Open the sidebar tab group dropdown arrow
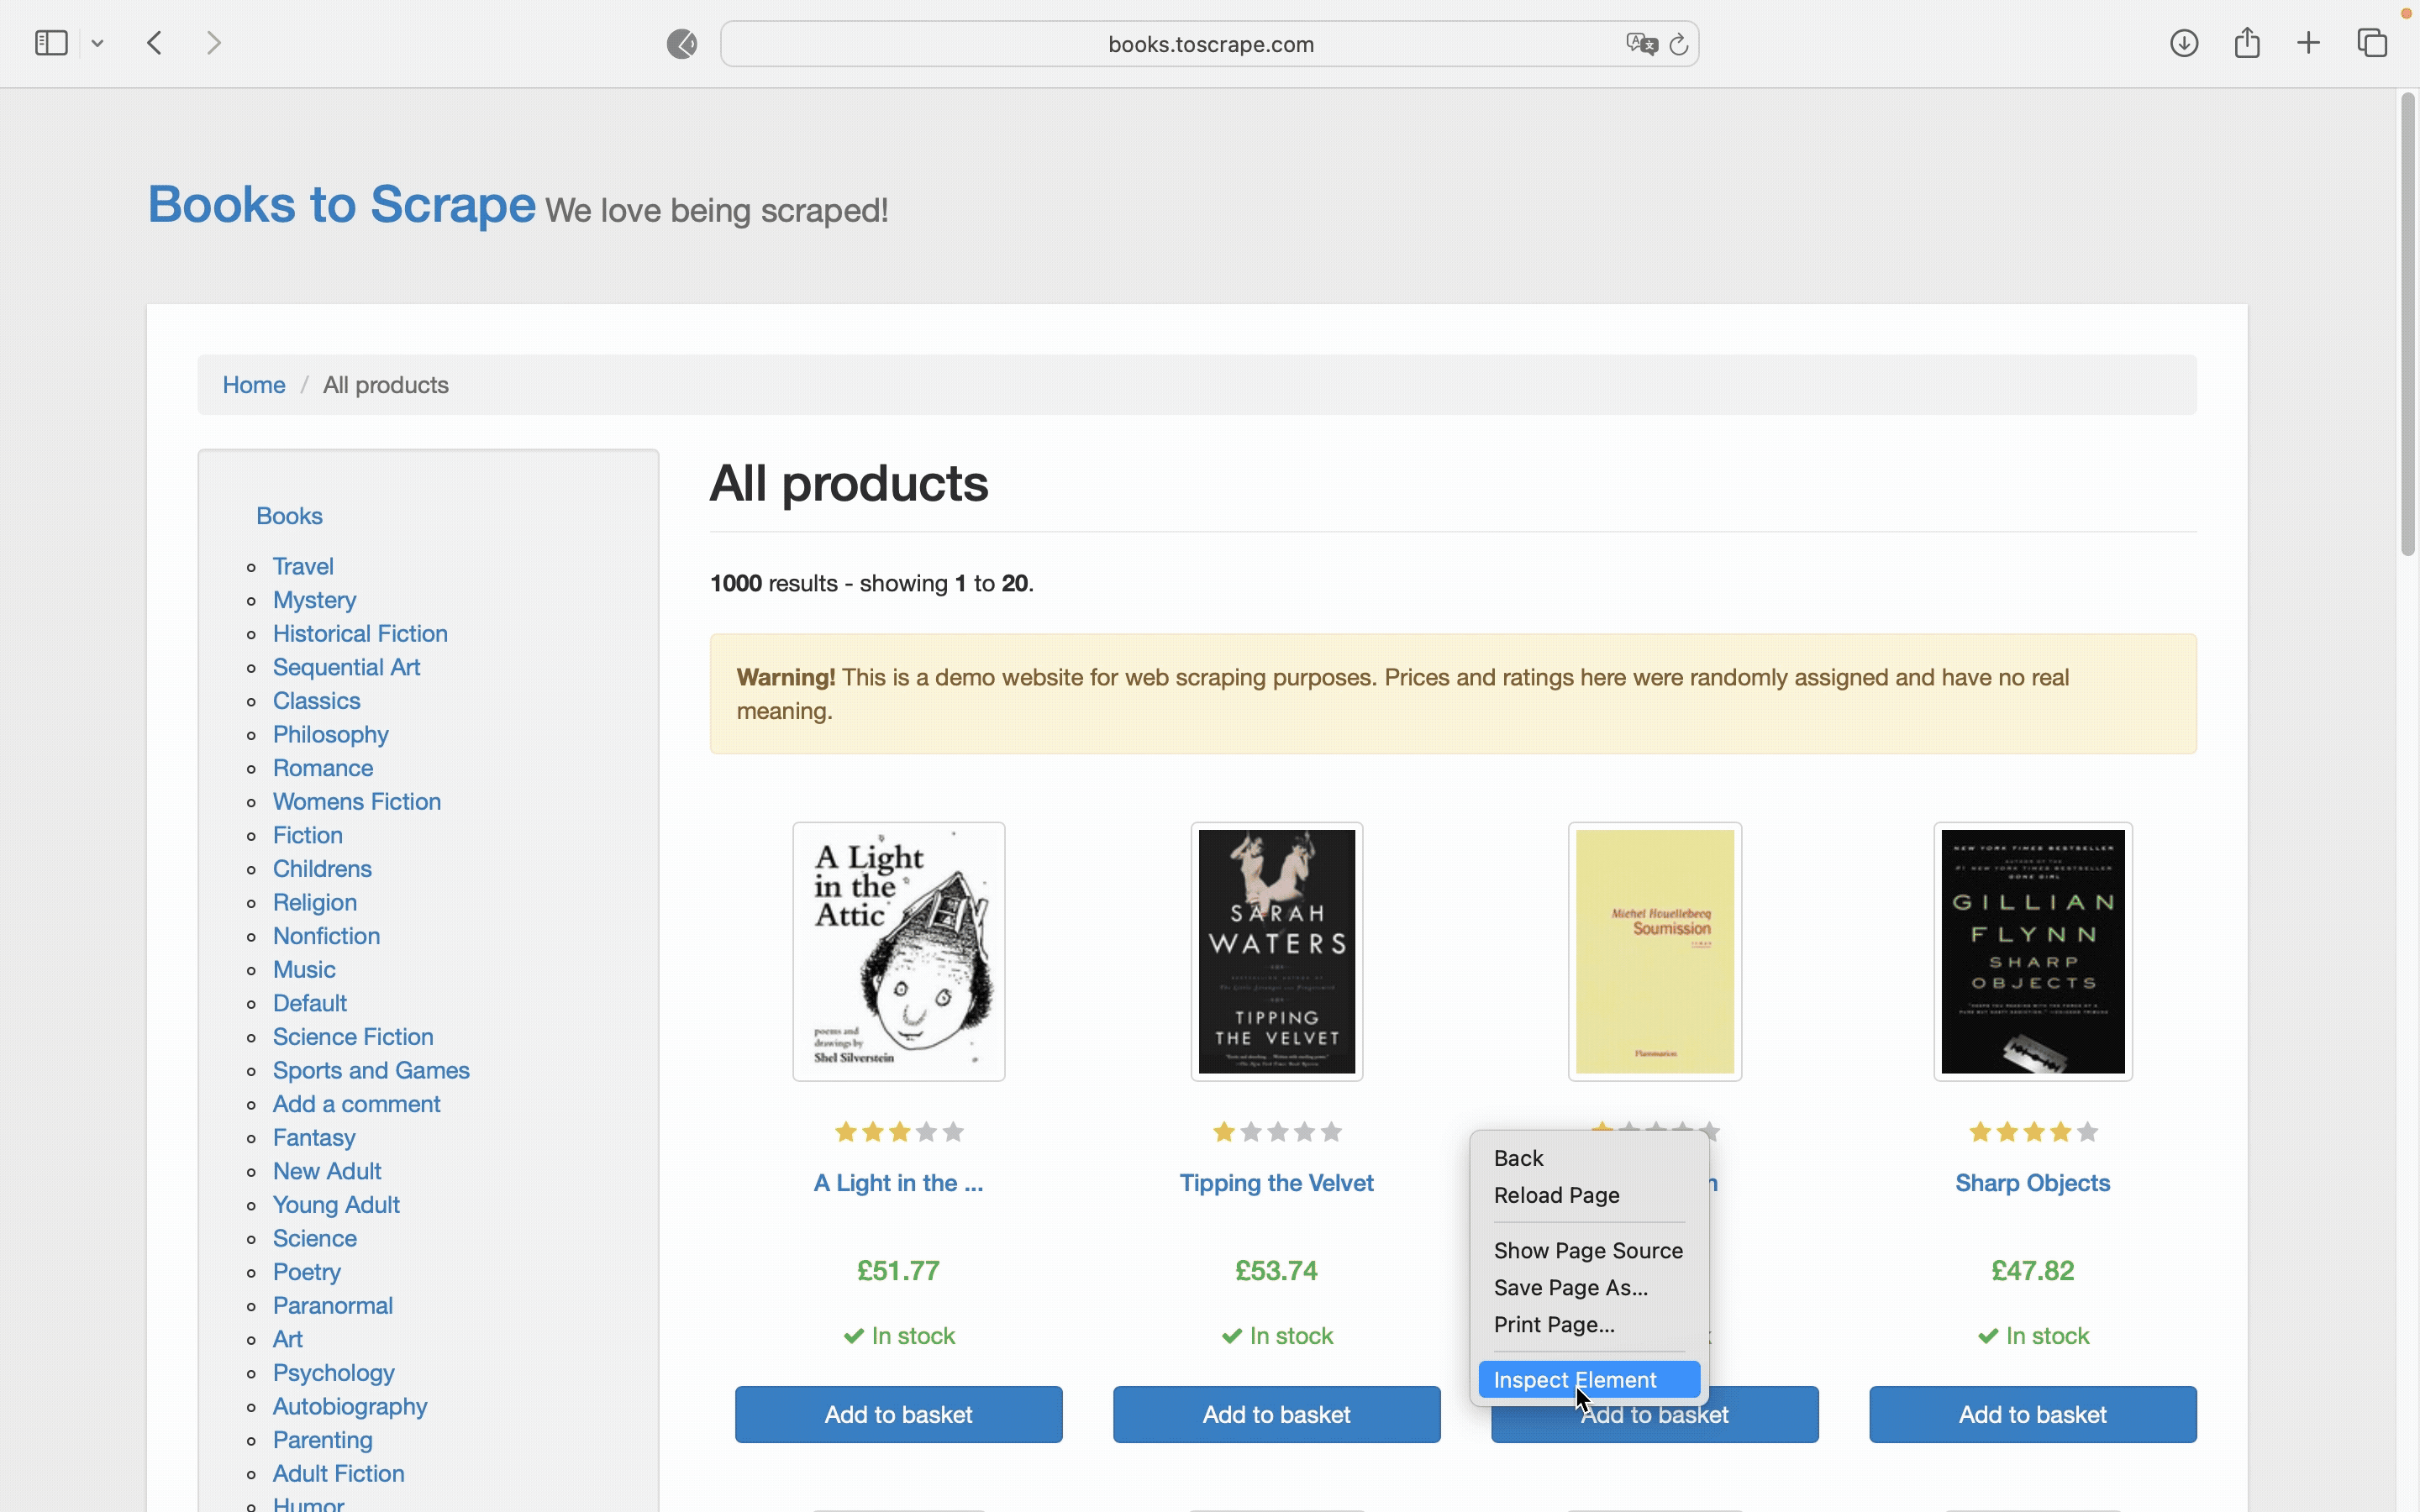The height and width of the screenshot is (1512, 2420). pyautogui.click(x=97, y=44)
